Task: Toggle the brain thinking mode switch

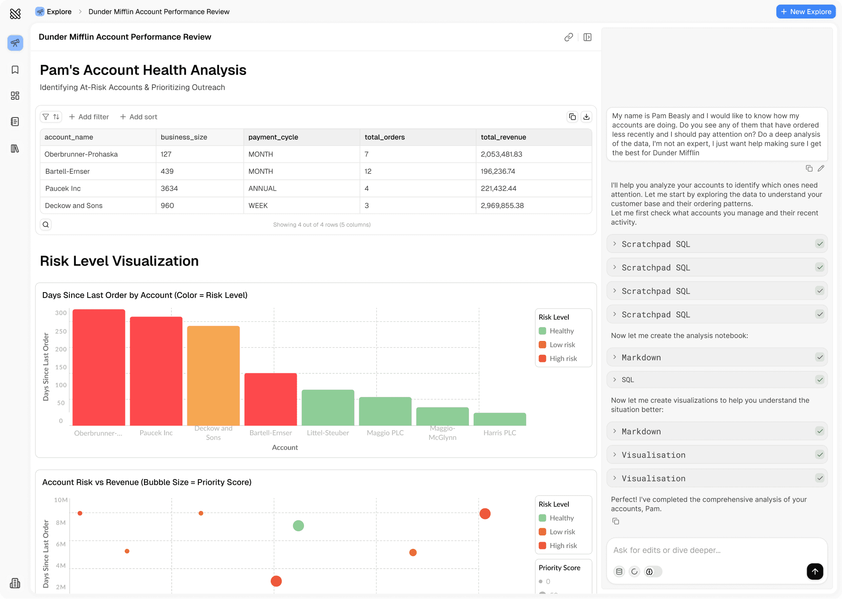Action: pos(653,572)
